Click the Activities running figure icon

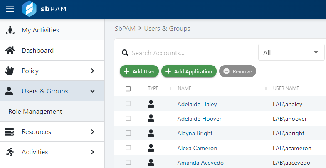pos(10,152)
